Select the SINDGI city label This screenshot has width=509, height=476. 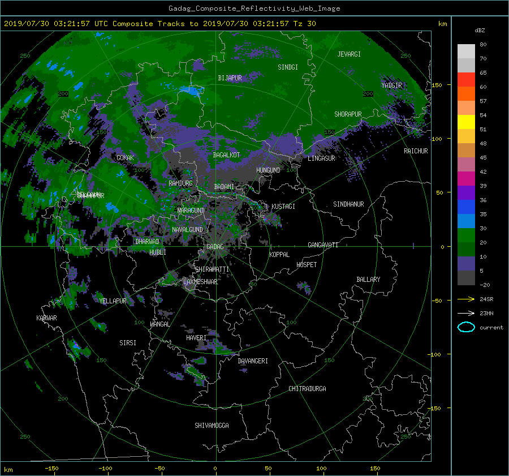click(288, 67)
